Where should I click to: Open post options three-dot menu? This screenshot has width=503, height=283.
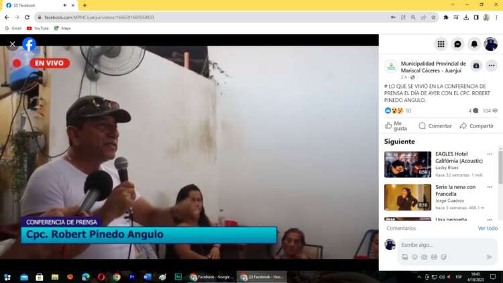coord(492,66)
